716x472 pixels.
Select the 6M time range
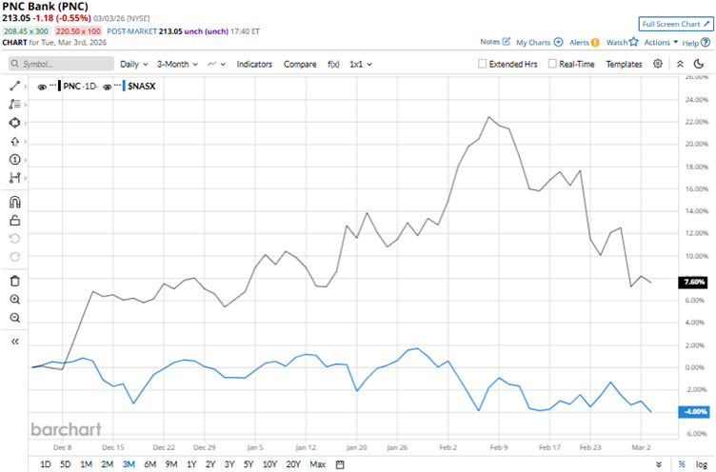149,464
